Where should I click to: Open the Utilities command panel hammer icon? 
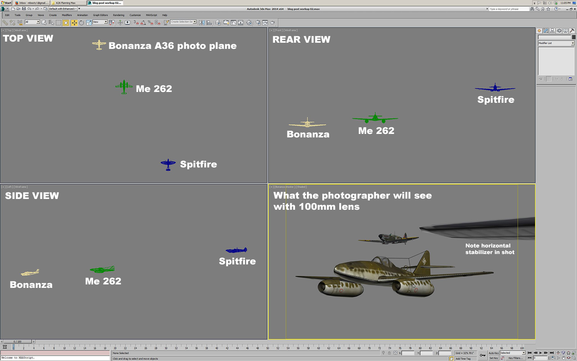click(572, 30)
